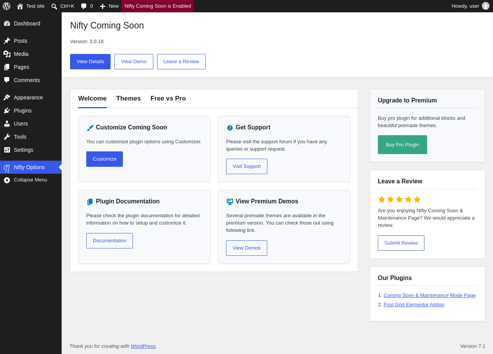
Task: Click the comments bubble icon in admin bar
Action: 84,6
